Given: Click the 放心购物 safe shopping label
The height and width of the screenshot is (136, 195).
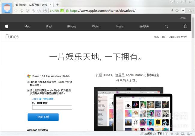Looking at the screenshot, I should 54,11.
